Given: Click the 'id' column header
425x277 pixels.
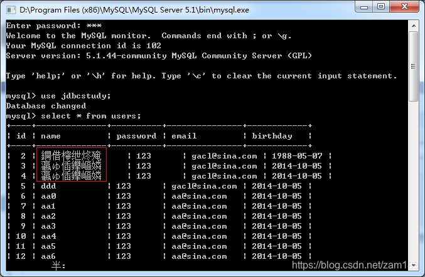Looking at the screenshot, I should pyautogui.click(x=21, y=136).
